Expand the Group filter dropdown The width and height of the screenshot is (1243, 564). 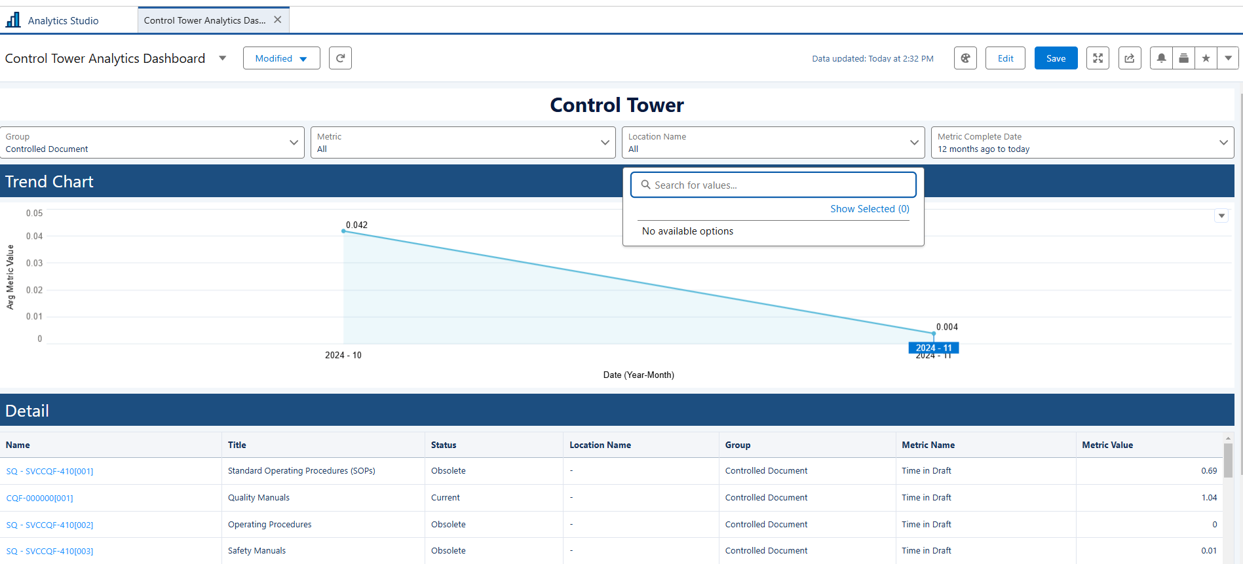294,143
